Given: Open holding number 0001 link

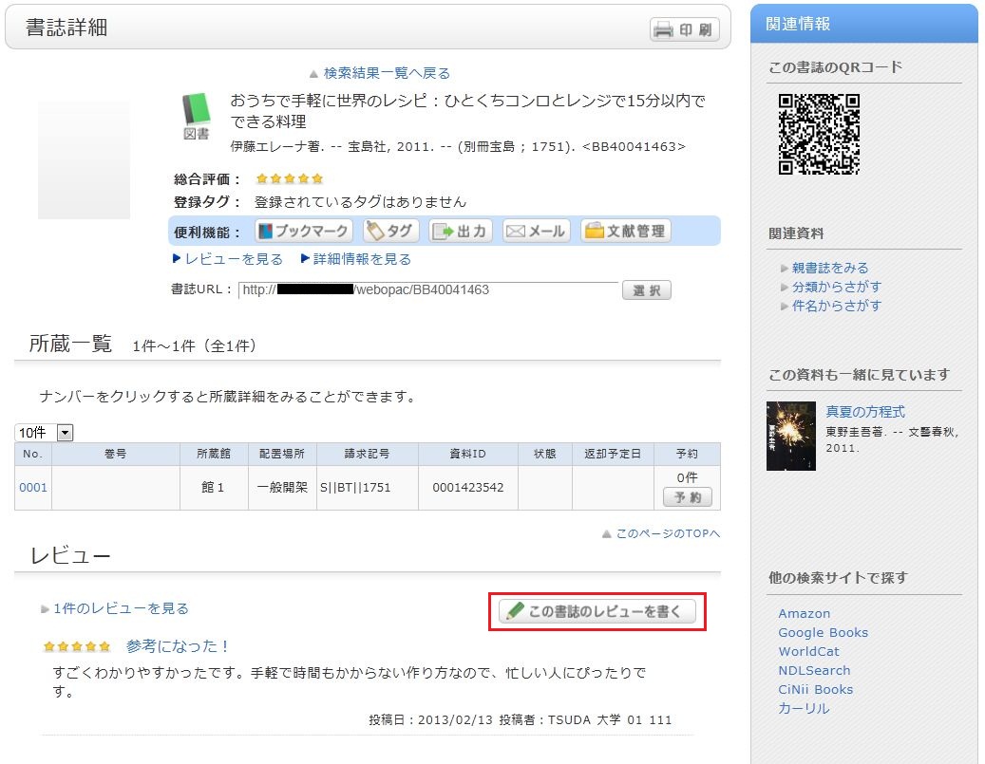Looking at the screenshot, I should (33, 488).
